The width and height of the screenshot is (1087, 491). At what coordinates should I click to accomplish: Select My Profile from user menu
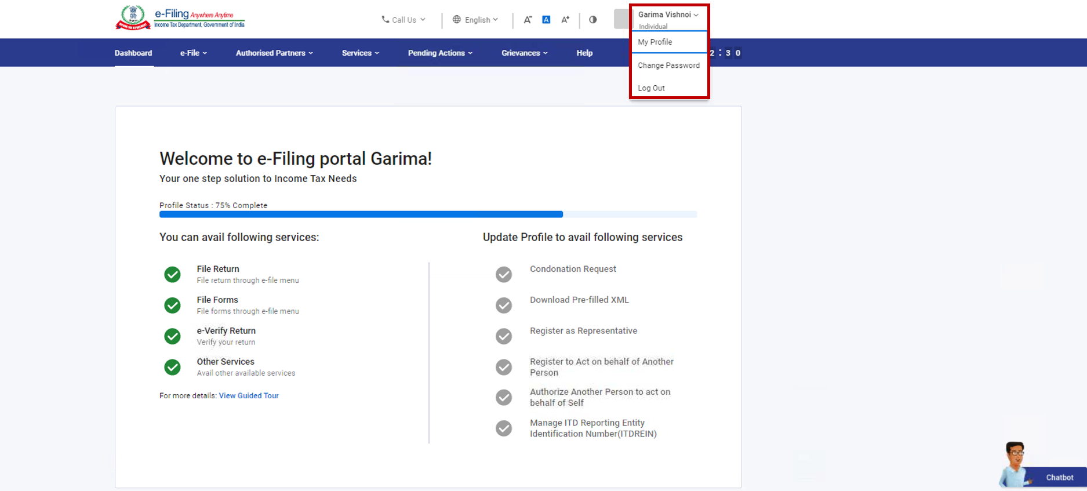coord(655,42)
